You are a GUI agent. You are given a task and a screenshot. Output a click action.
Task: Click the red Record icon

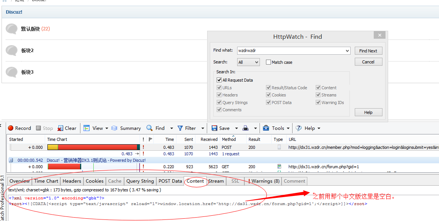(11, 128)
